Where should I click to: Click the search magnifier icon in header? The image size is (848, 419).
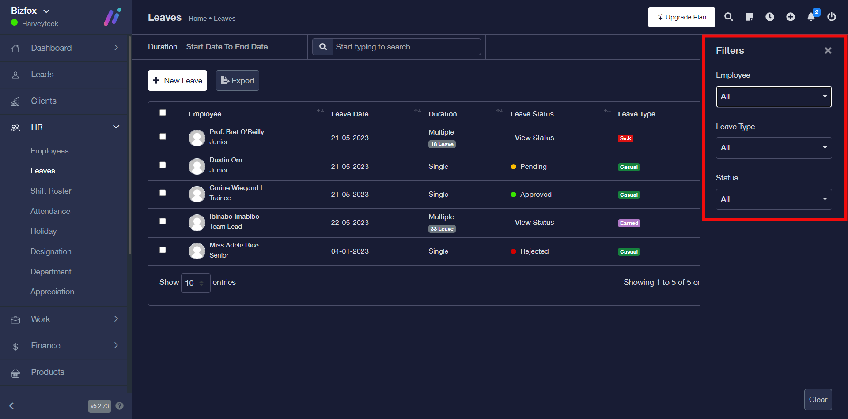[728, 17]
